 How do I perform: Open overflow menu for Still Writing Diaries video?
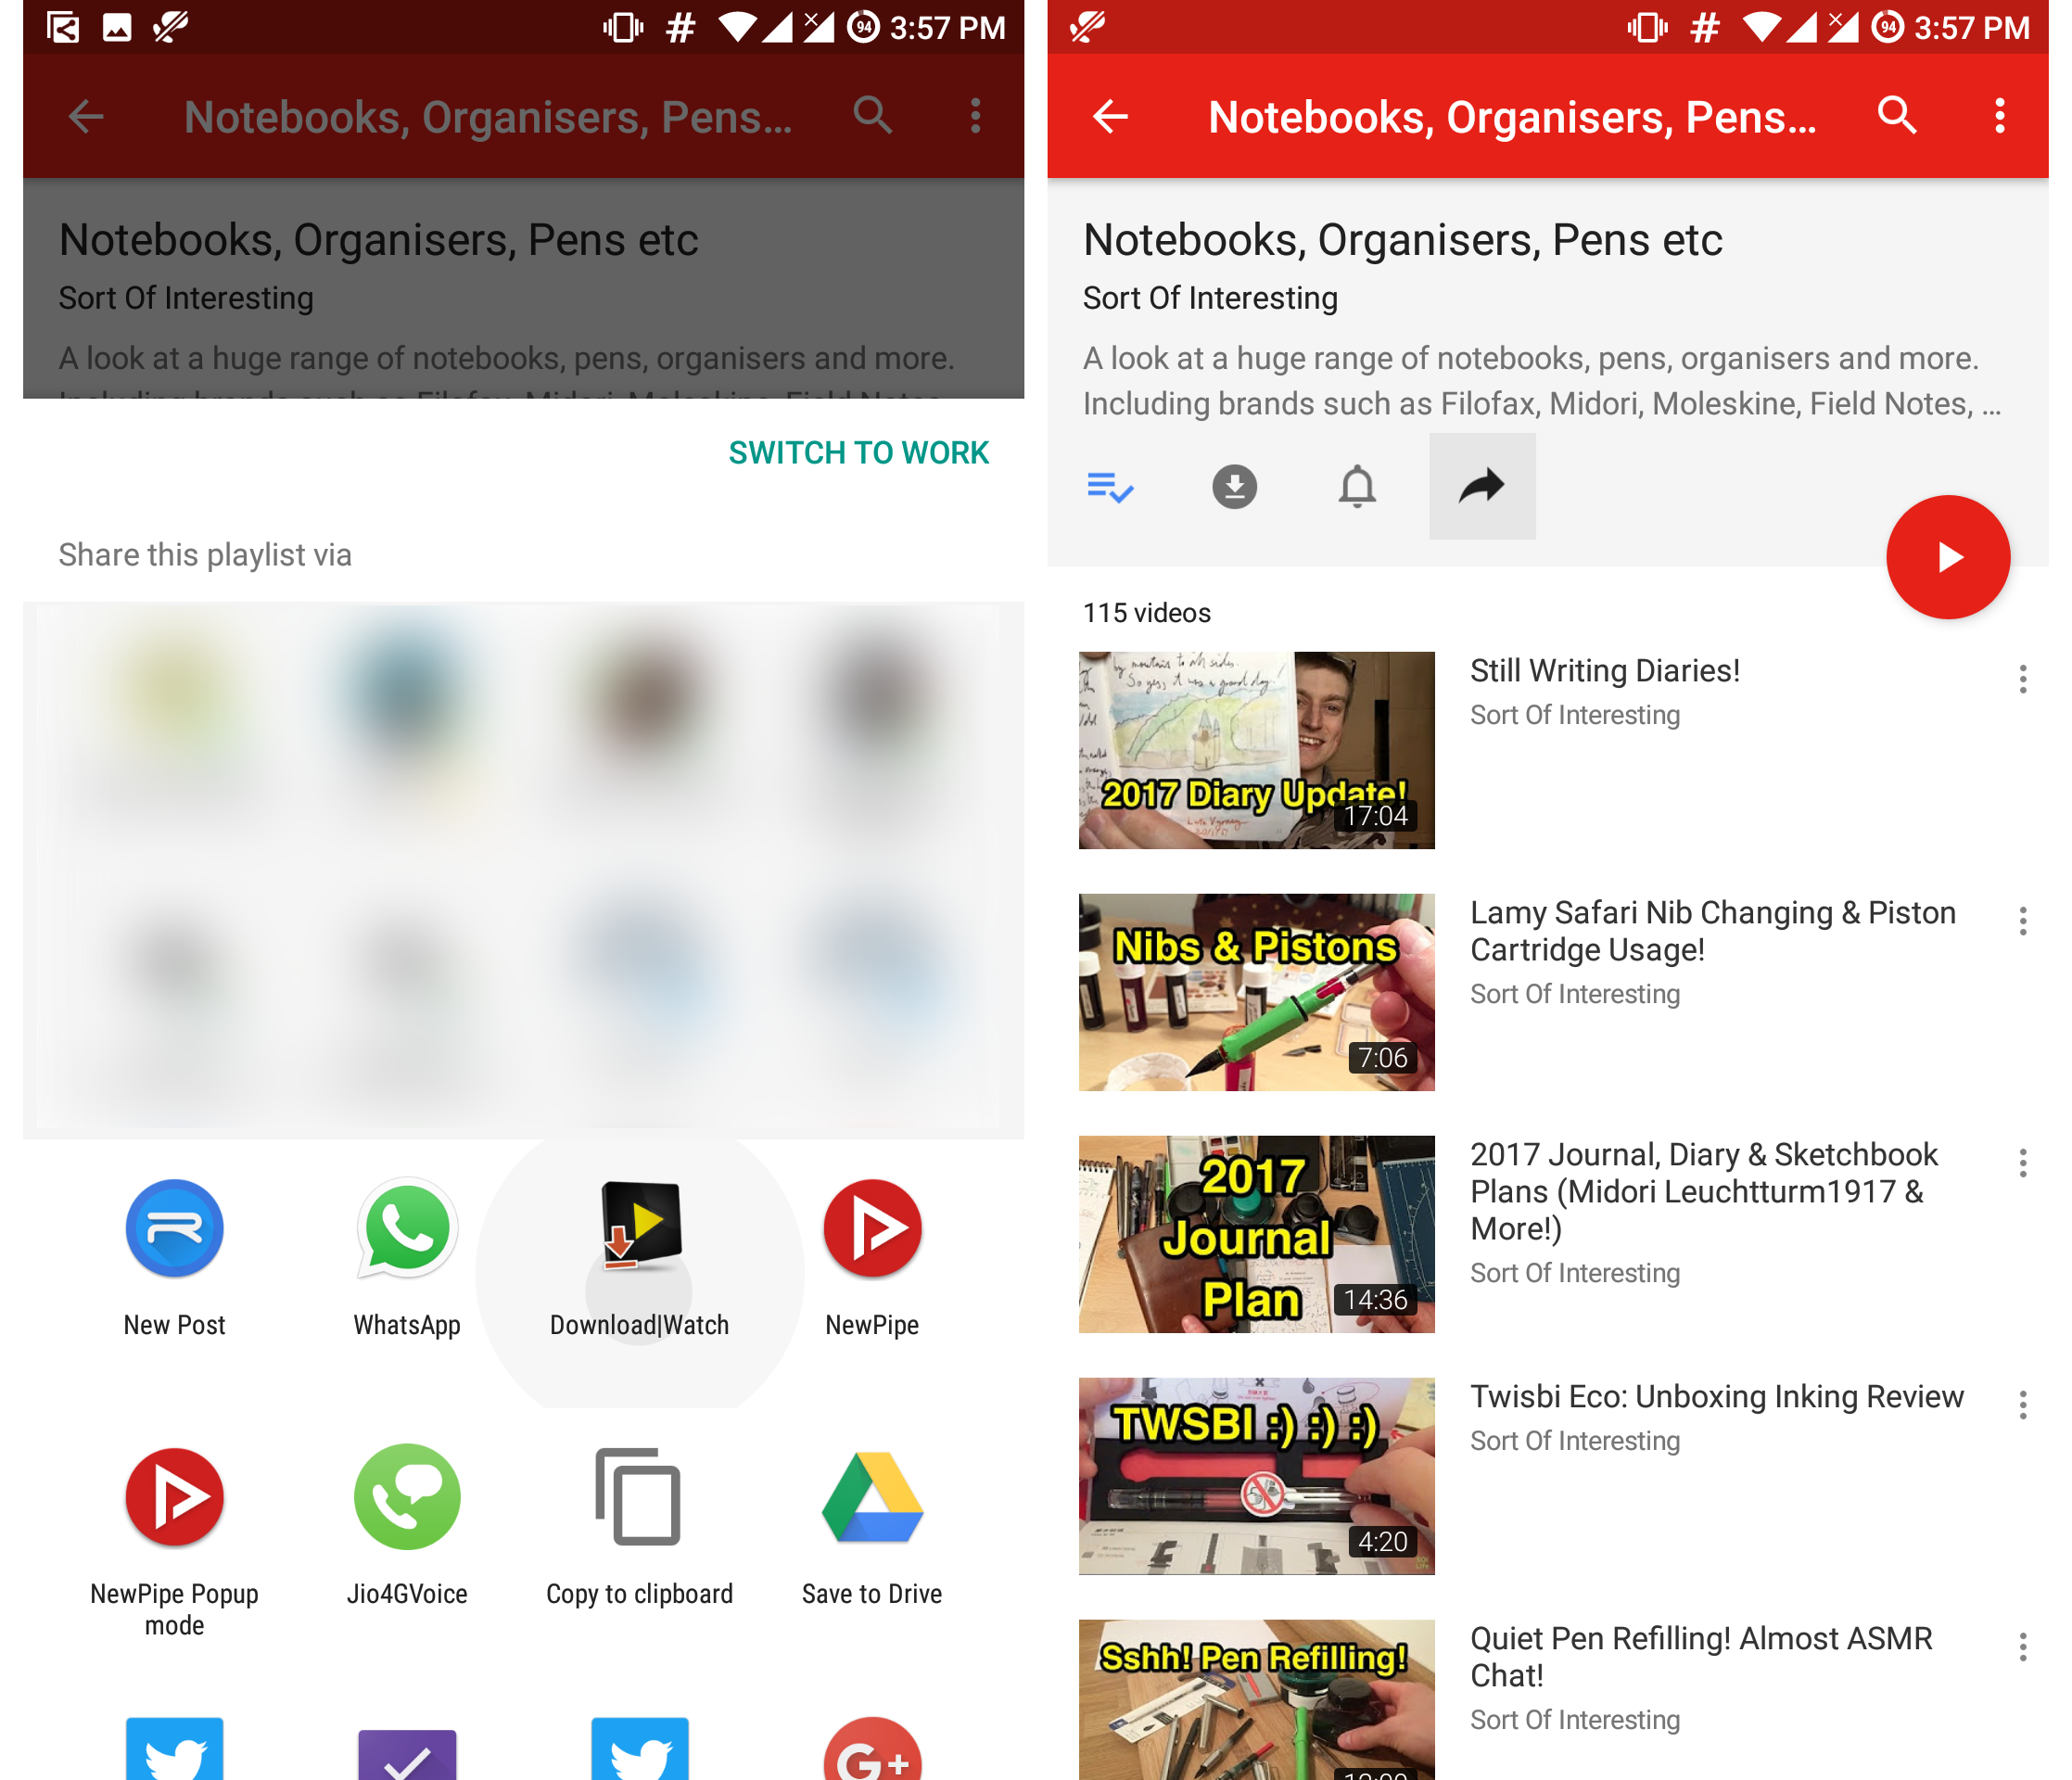(2023, 680)
